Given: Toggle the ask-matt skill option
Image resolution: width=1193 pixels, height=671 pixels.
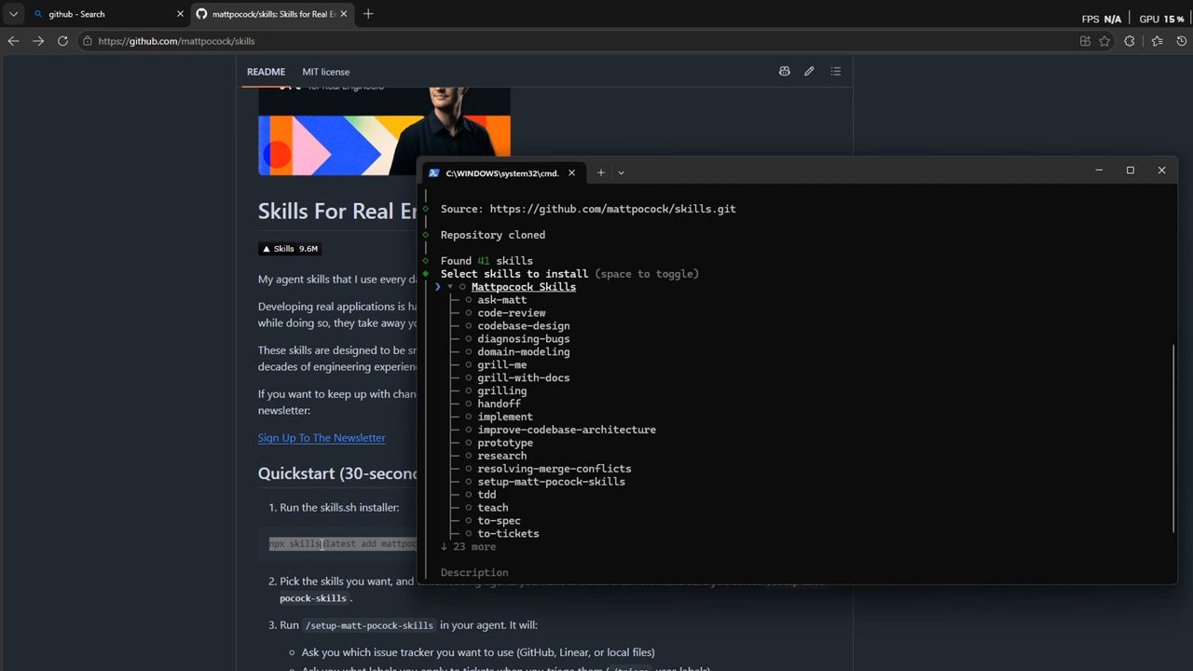Looking at the screenshot, I should coord(469,300).
